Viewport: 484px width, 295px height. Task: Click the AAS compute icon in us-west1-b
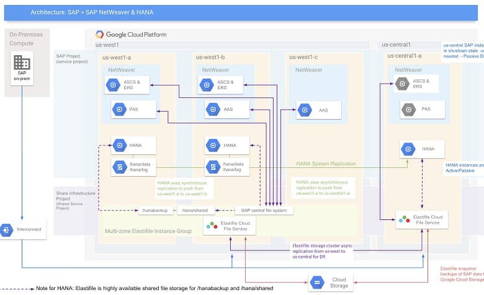pos(213,110)
